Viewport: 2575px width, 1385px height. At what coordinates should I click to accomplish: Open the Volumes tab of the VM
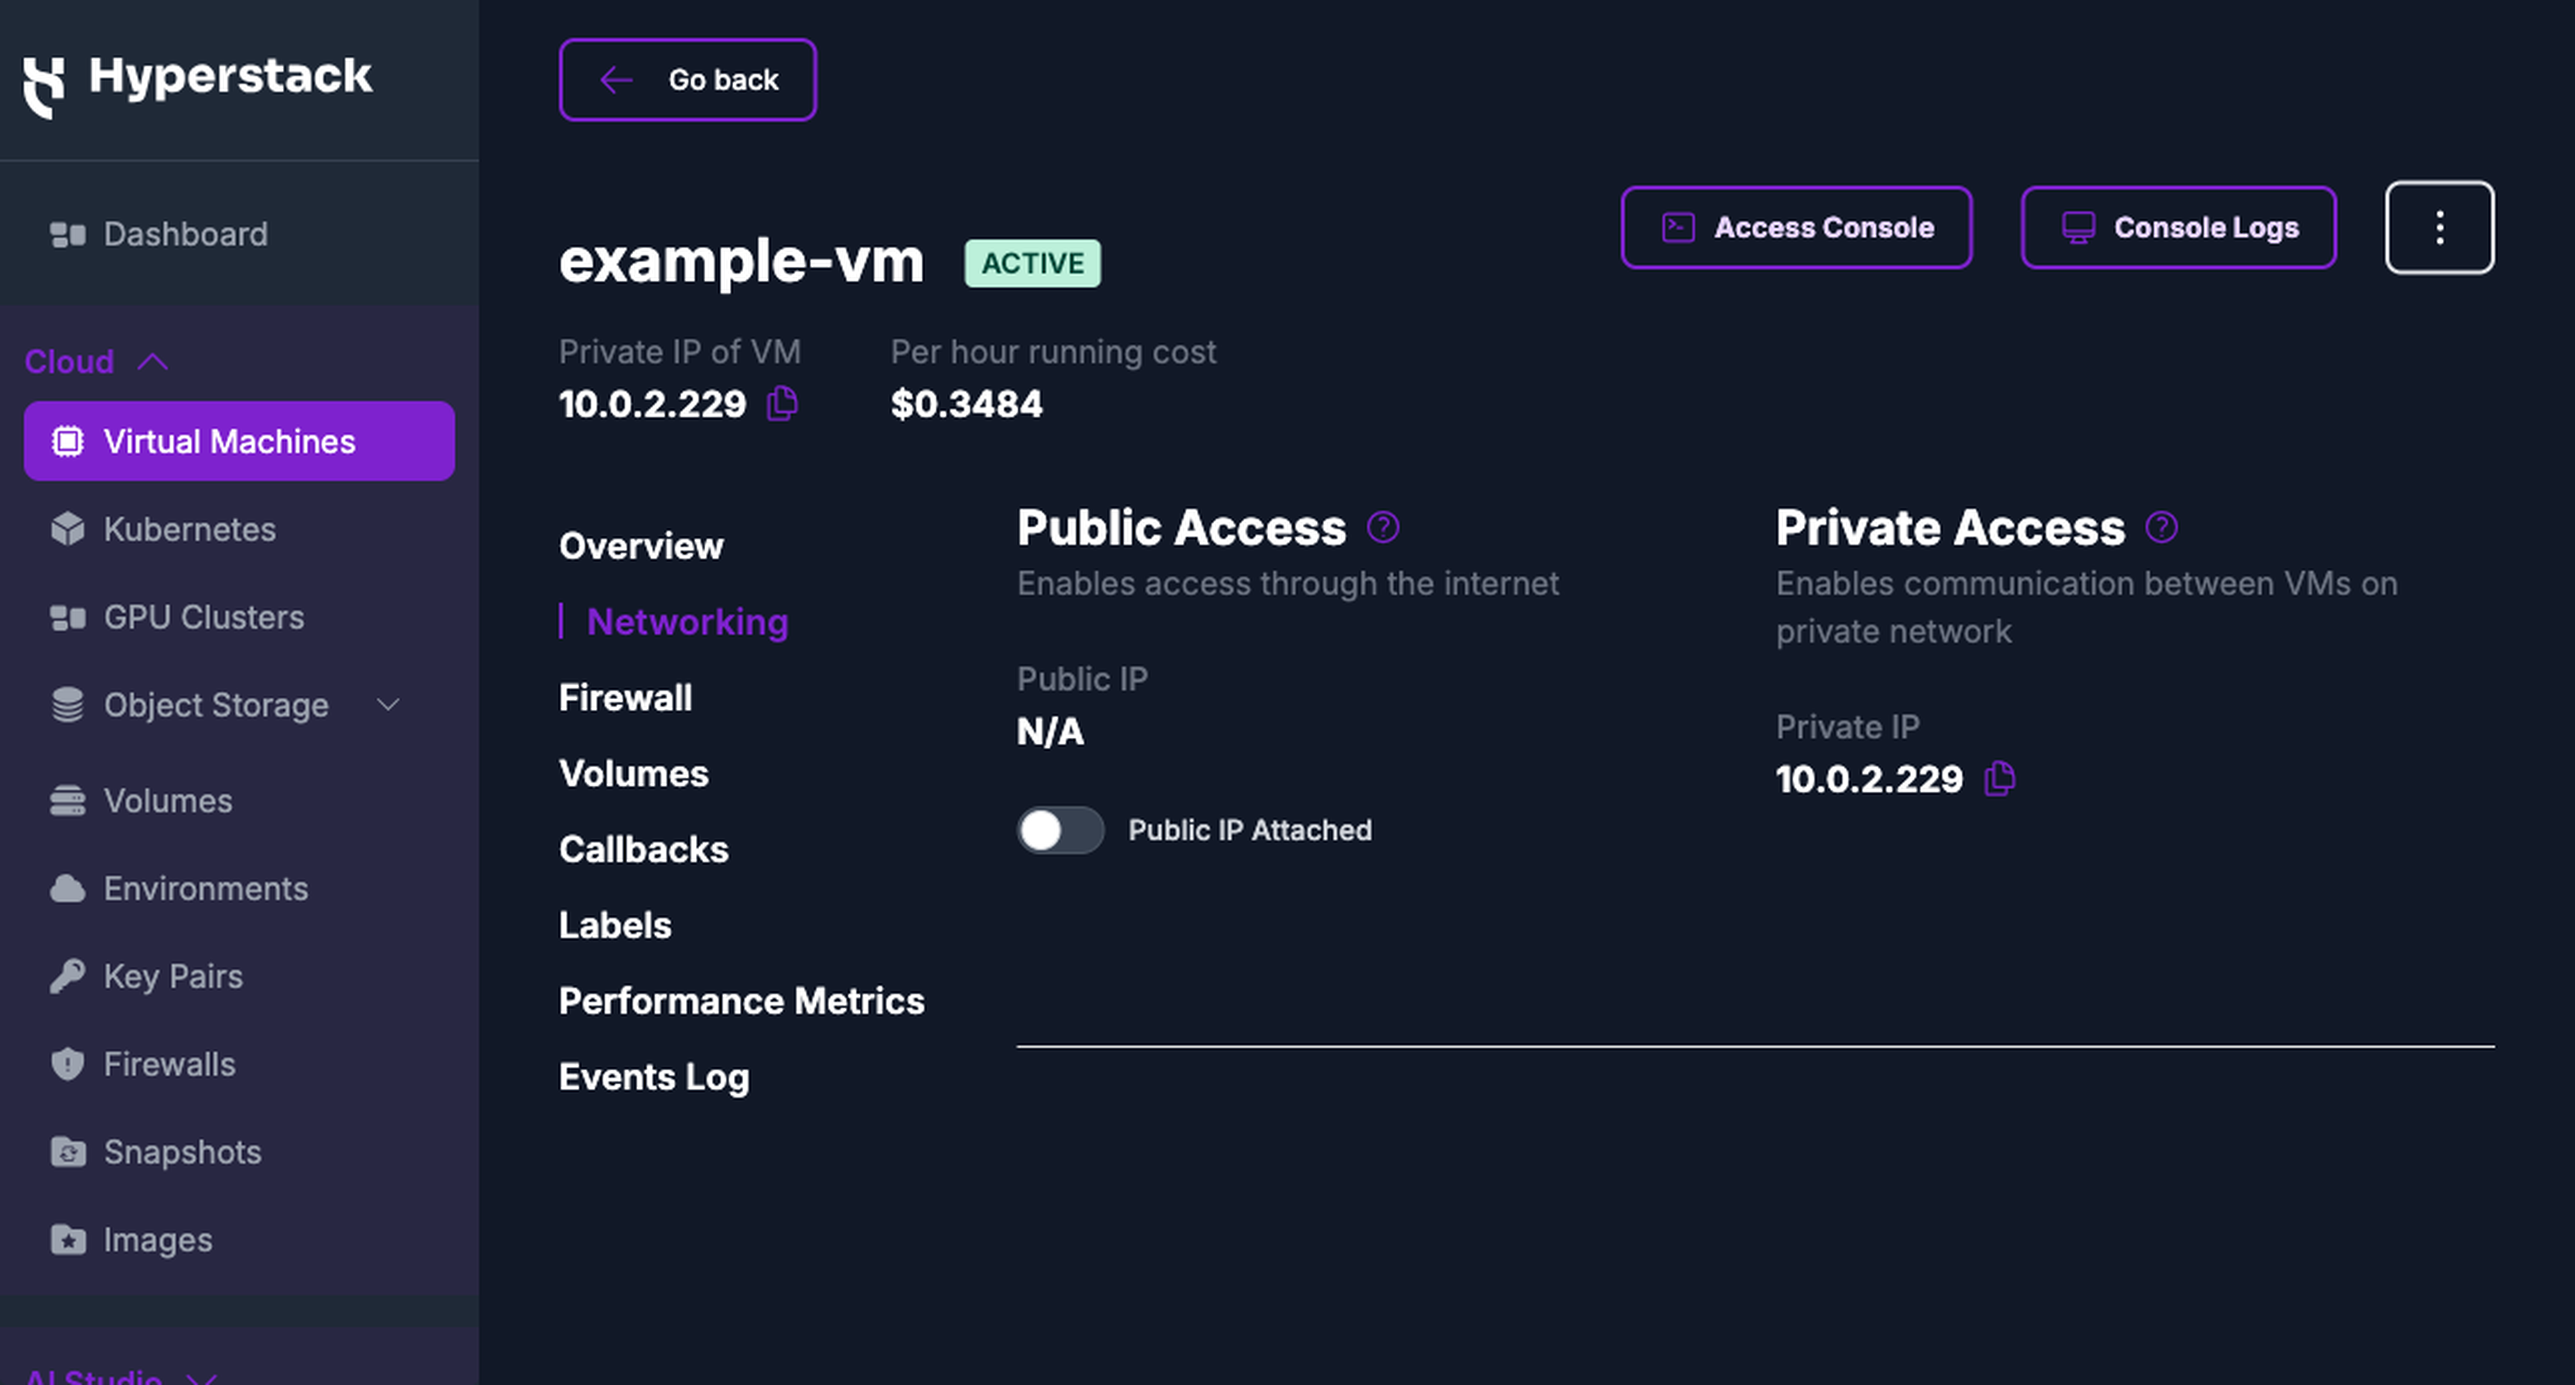(x=634, y=774)
